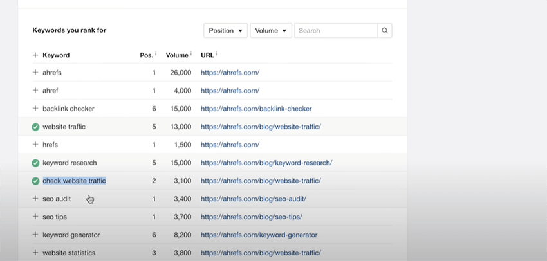Open the blog/seo-audit URL link
547x261 pixels.
[254, 199]
